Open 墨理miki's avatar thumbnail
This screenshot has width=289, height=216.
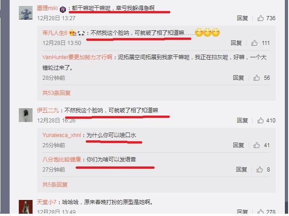point(26,13)
